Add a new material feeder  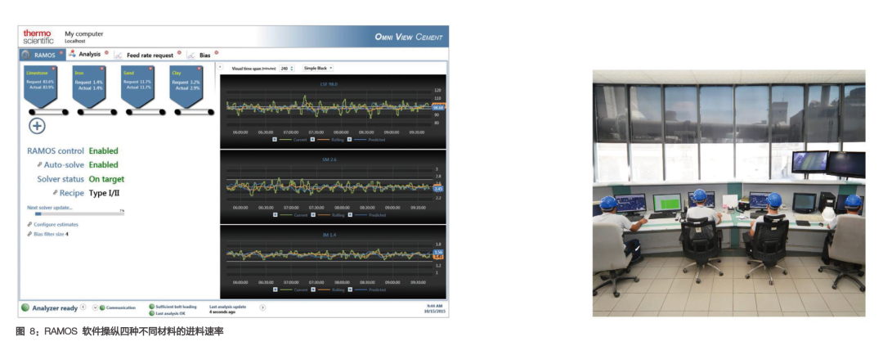click(37, 126)
